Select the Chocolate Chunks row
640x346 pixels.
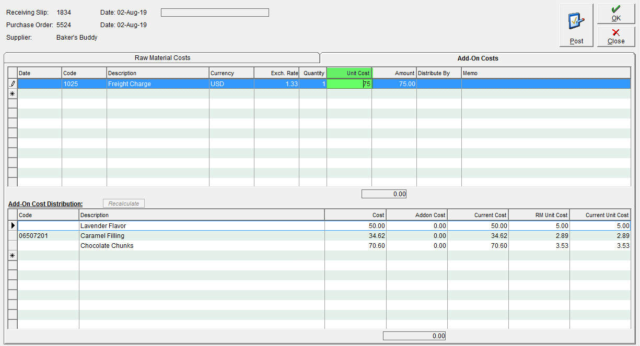(x=323, y=246)
